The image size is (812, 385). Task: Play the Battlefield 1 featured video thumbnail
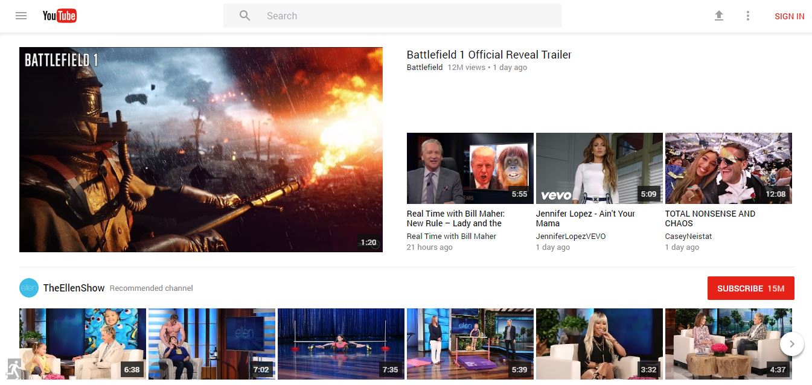pyautogui.click(x=200, y=150)
